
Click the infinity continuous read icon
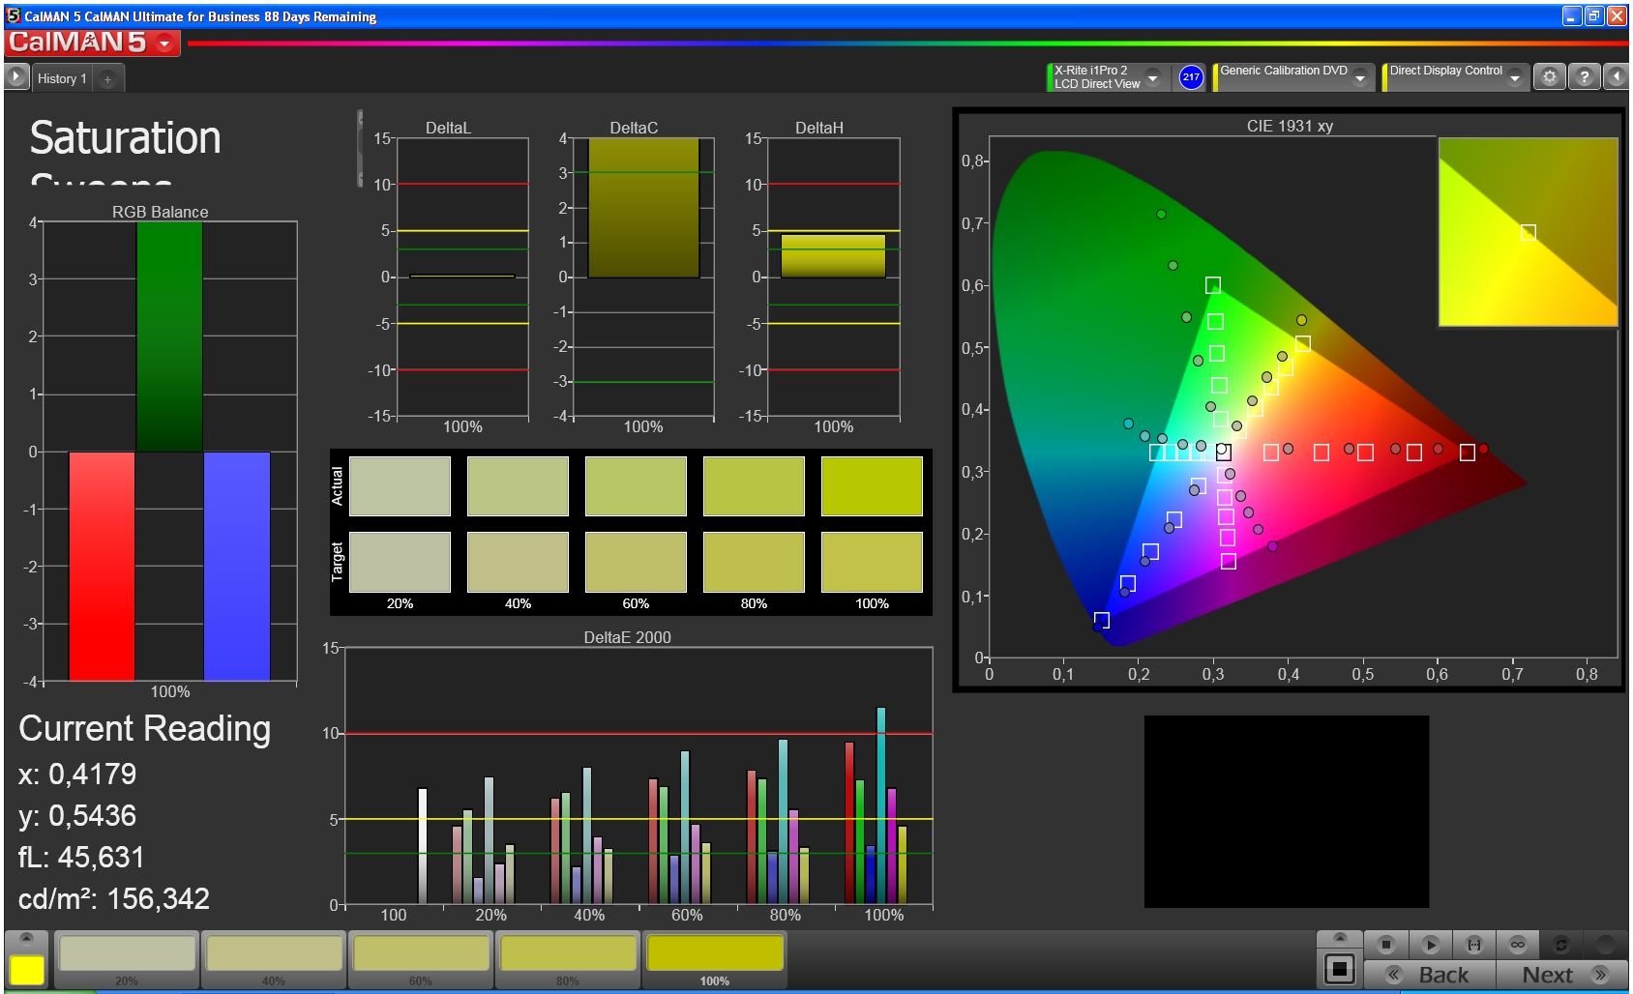pyautogui.click(x=1518, y=944)
